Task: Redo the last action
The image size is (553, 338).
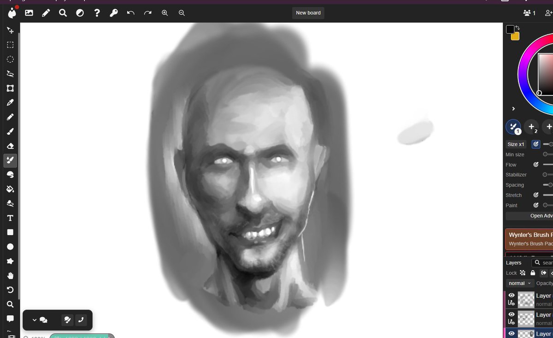Action: pos(147,13)
